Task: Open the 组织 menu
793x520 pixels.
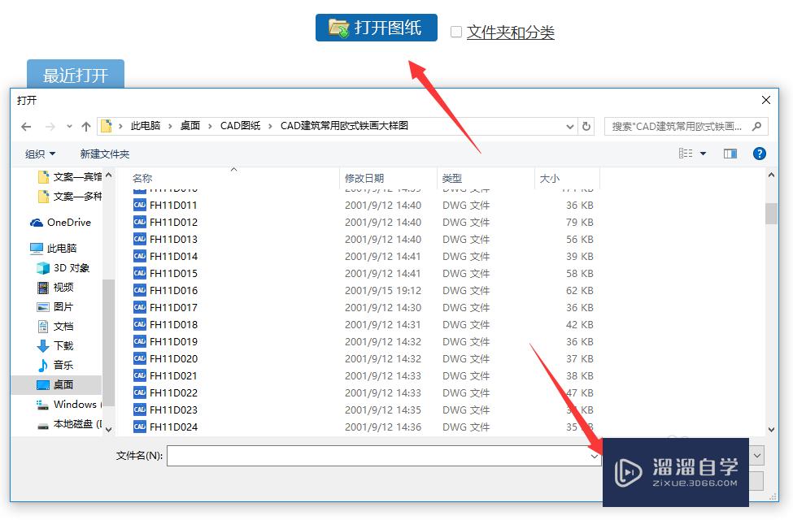Action: [x=37, y=153]
